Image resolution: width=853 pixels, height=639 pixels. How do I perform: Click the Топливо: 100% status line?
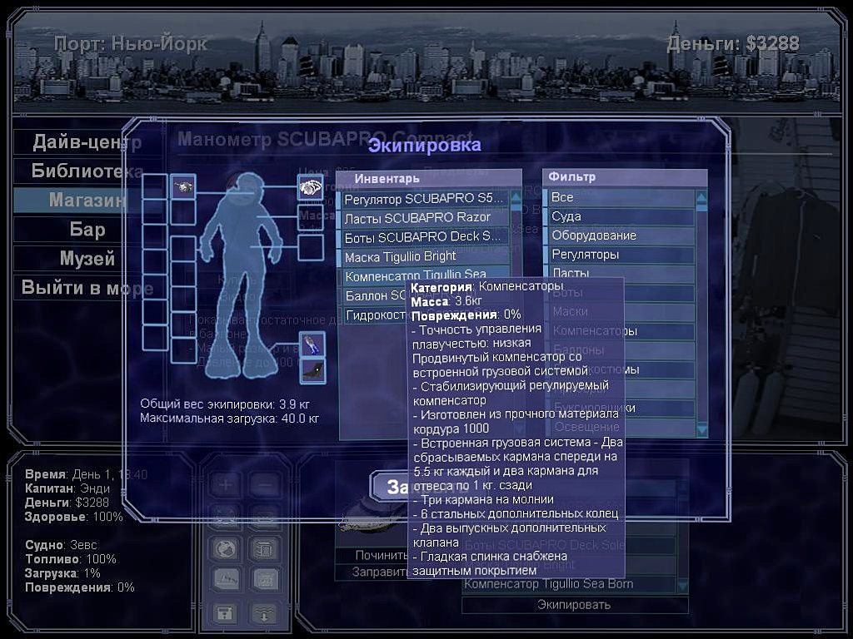tap(71, 559)
